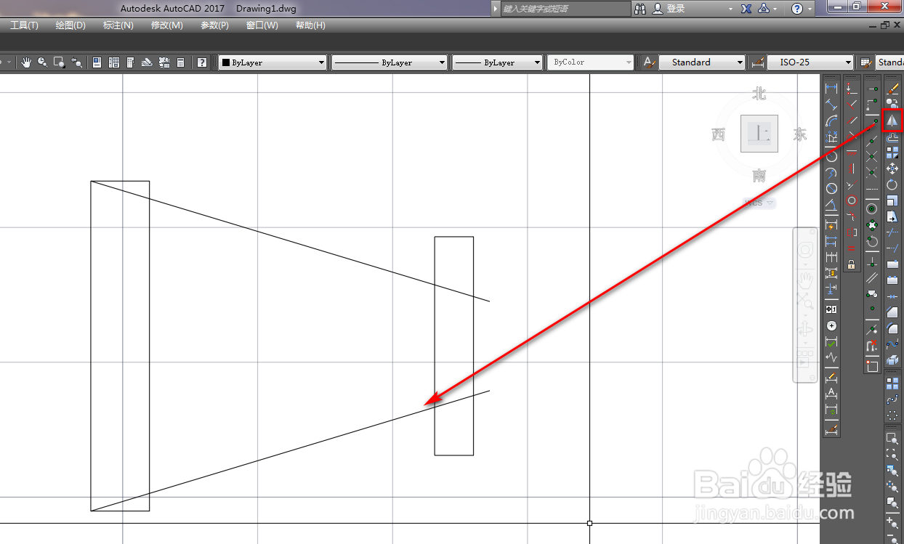
Task: Click the Zoom window tool in top toolbar
Action: (60, 62)
